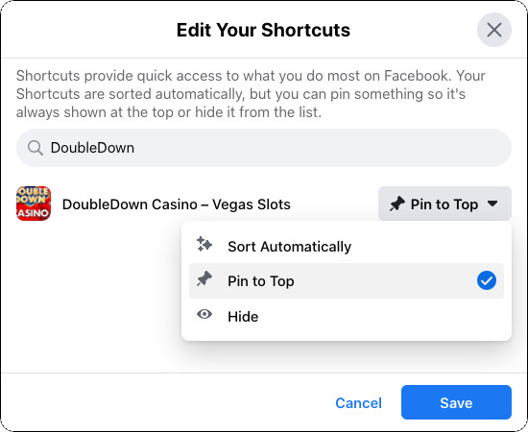
Task: Click the DoubleDown Casino app thumbnail
Action: pyautogui.click(x=34, y=204)
